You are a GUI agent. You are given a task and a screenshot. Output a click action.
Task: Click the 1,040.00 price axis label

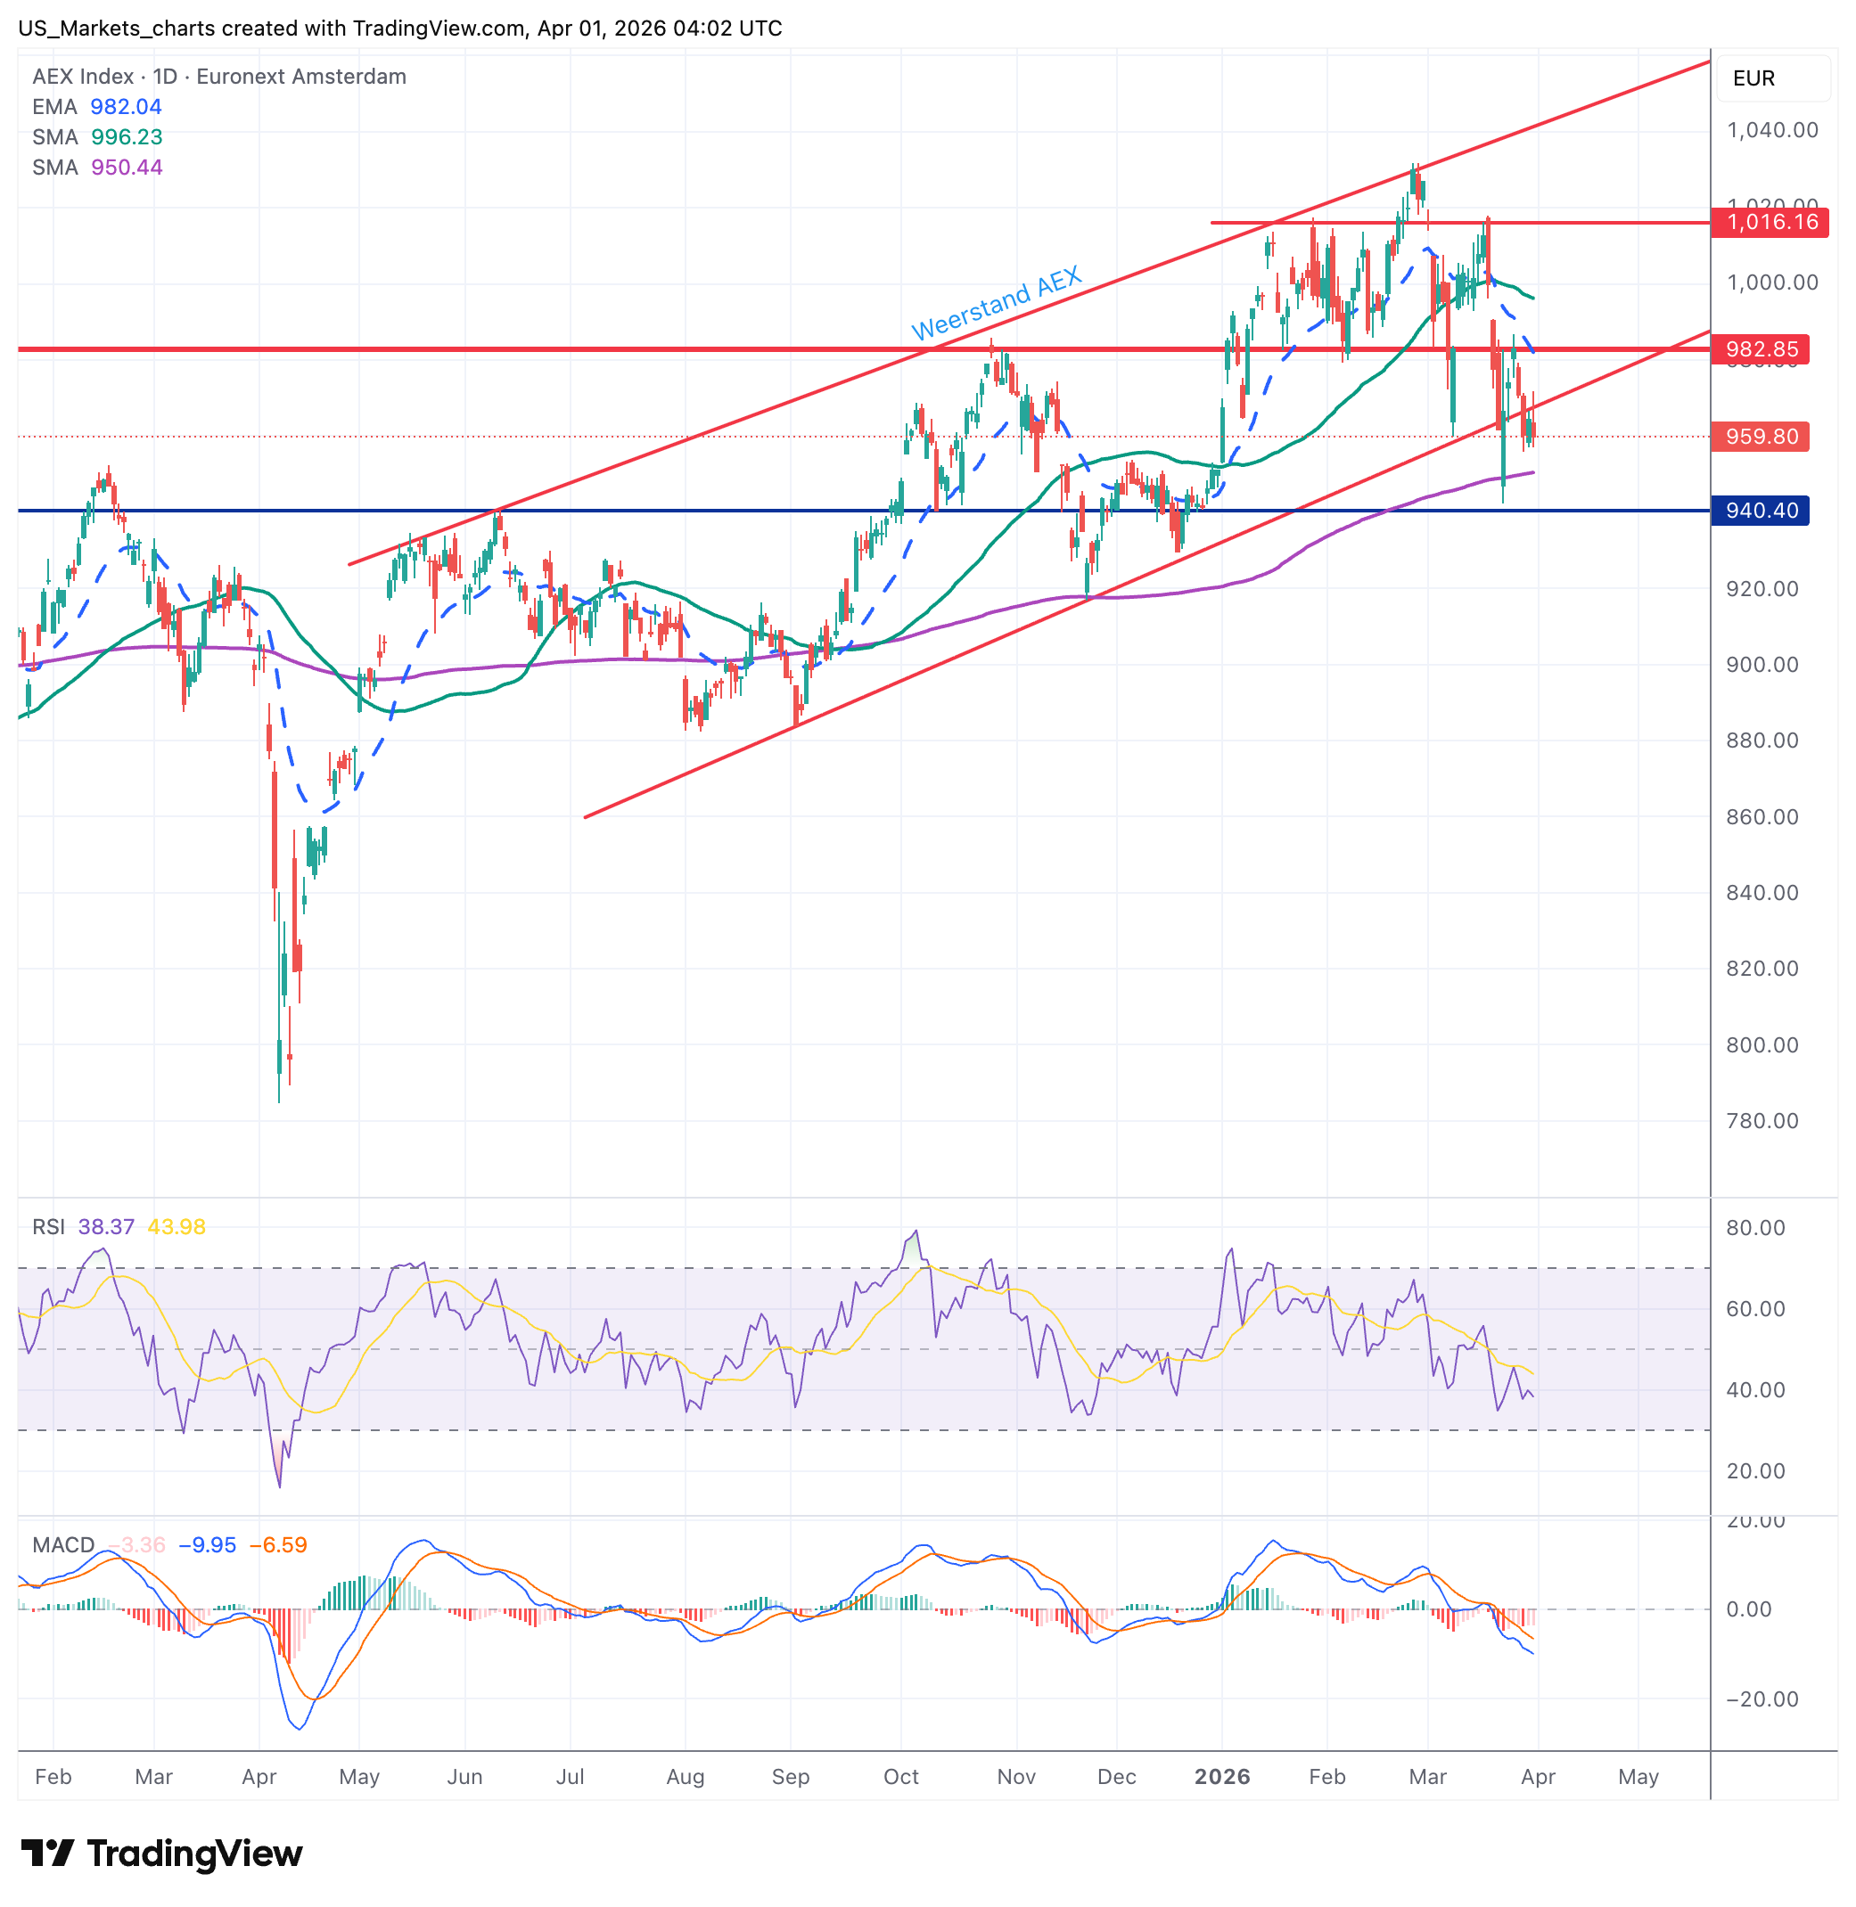(1771, 129)
